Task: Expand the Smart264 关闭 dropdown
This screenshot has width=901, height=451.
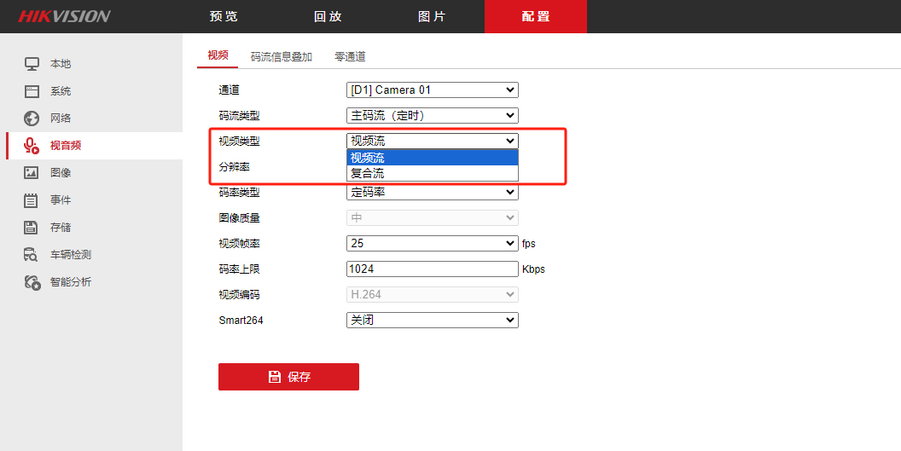Action: pyautogui.click(x=432, y=320)
